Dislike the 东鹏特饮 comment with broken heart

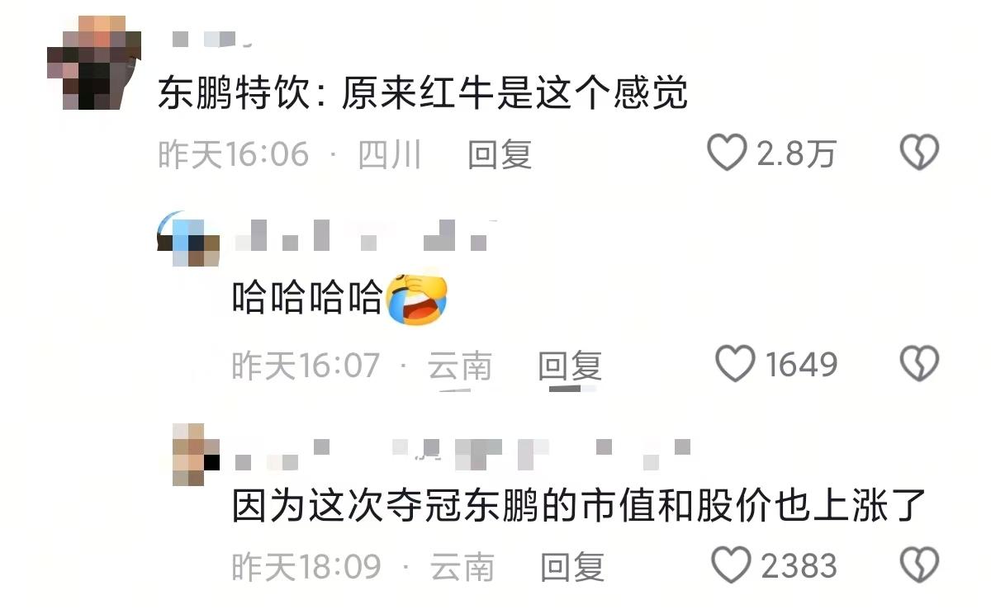[919, 153]
